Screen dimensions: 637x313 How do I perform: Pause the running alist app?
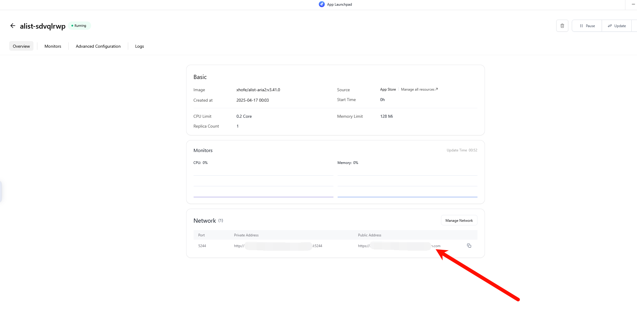coord(587,26)
